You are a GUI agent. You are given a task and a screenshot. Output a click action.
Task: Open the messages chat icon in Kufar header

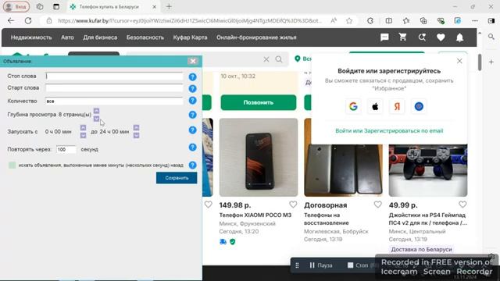(384, 37)
